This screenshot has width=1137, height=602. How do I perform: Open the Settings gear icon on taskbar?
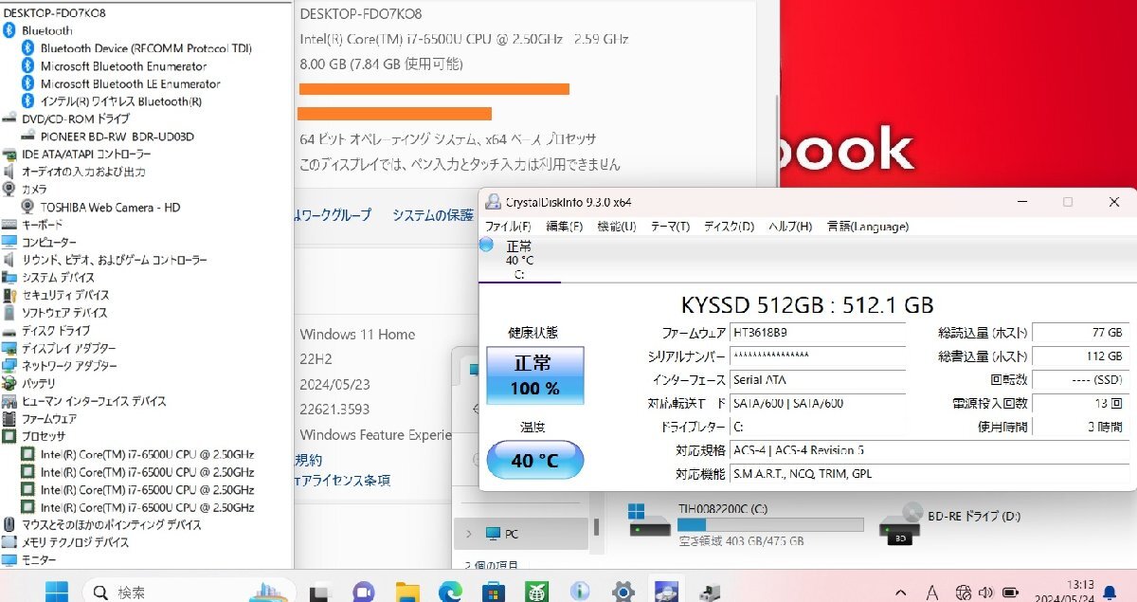(x=623, y=593)
